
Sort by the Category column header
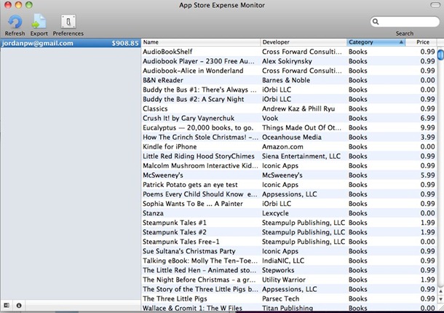click(x=376, y=42)
